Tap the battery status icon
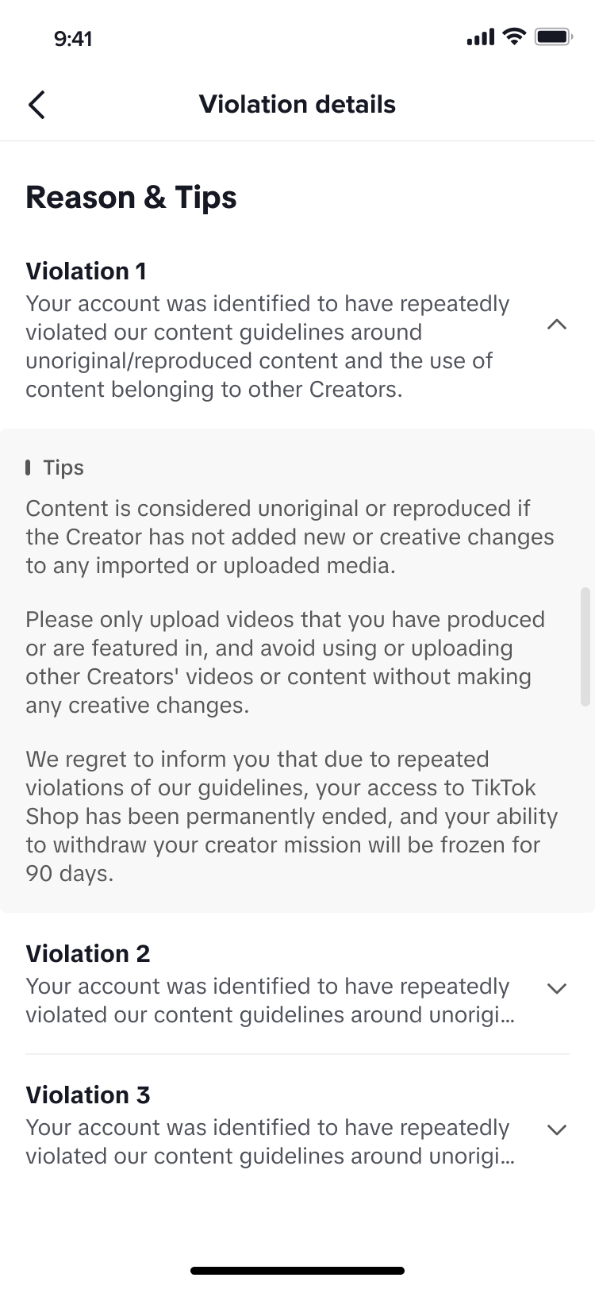The image size is (595, 1289). (x=554, y=37)
